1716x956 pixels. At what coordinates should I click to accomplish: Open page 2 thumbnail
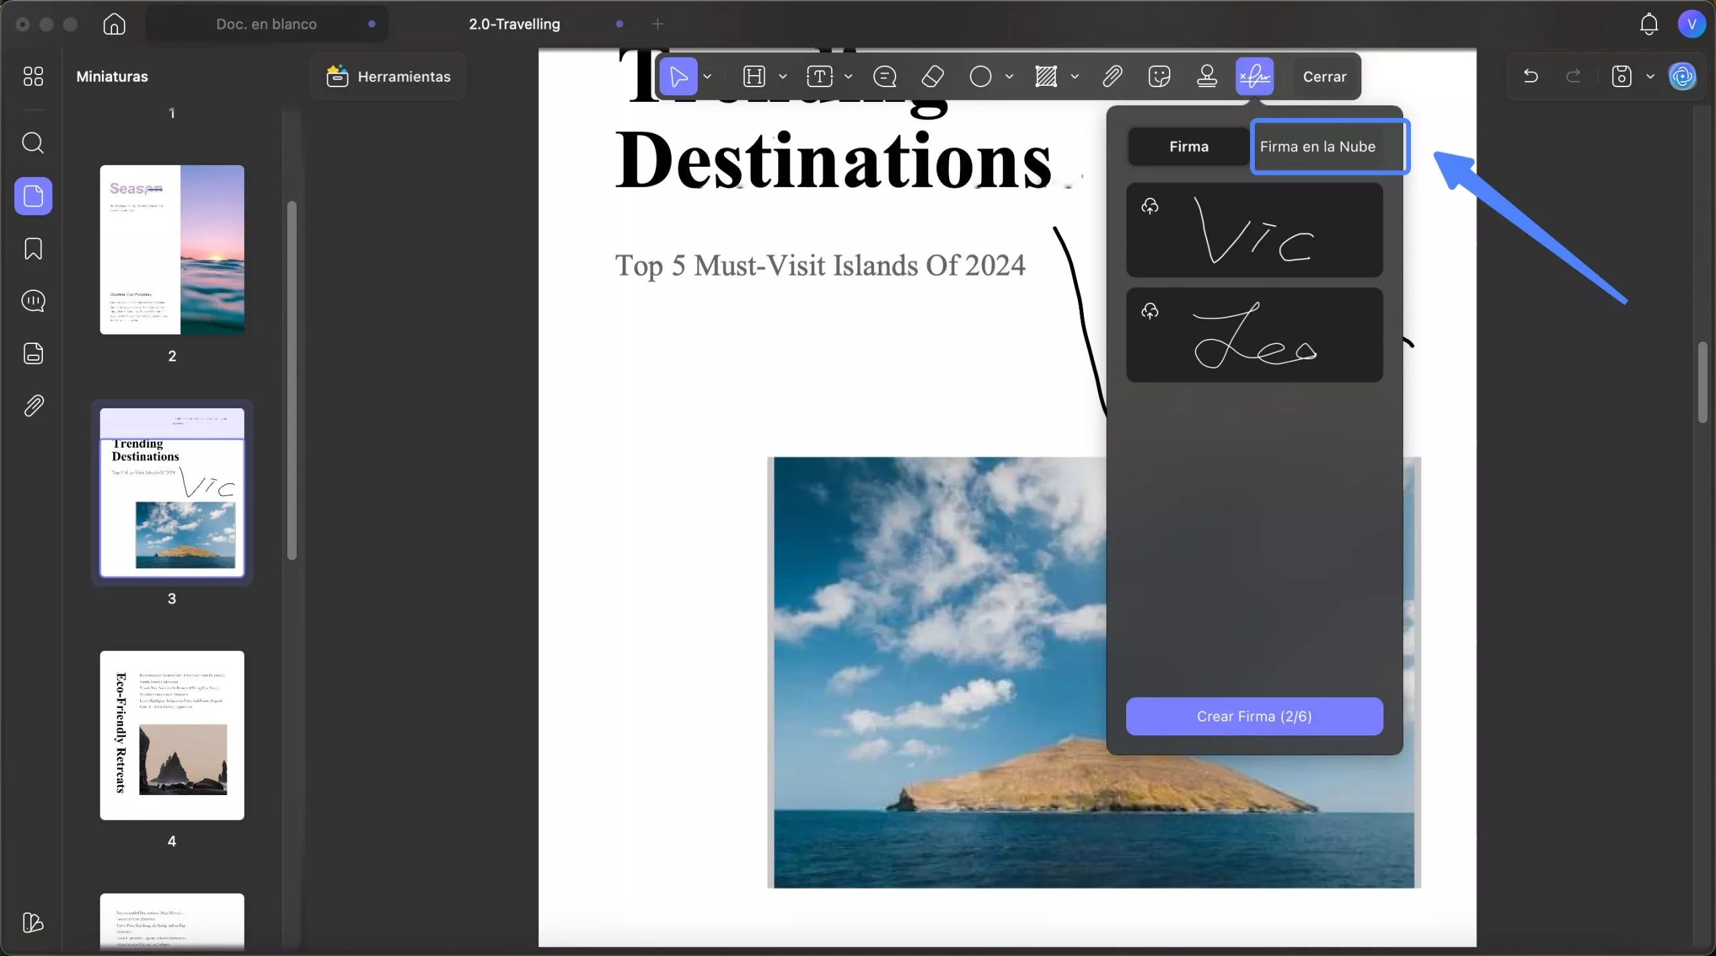[x=172, y=249]
